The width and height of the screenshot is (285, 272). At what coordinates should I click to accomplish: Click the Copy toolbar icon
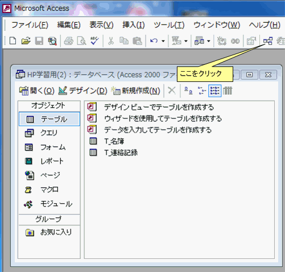point(124,41)
